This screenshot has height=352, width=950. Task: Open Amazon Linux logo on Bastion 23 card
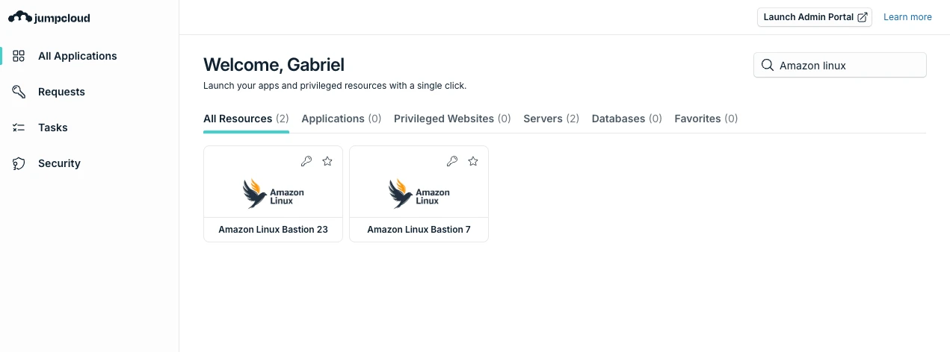click(x=273, y=193)
